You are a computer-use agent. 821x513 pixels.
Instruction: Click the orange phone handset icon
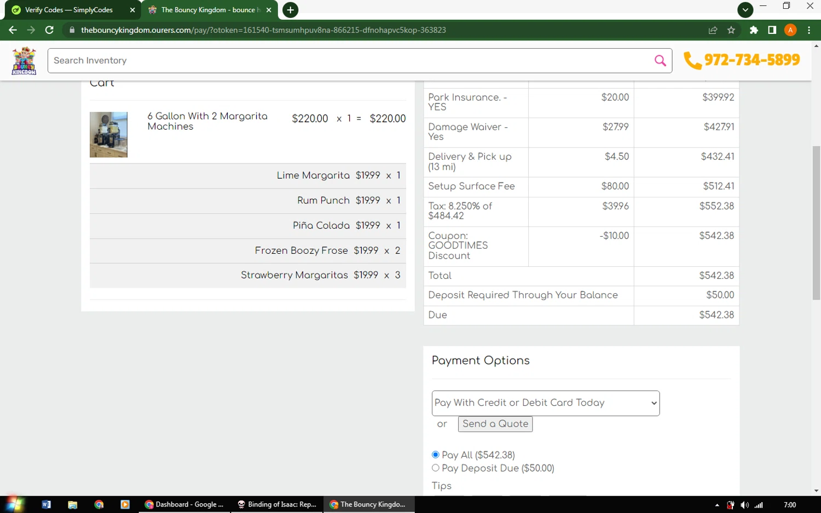coord(692,61)
